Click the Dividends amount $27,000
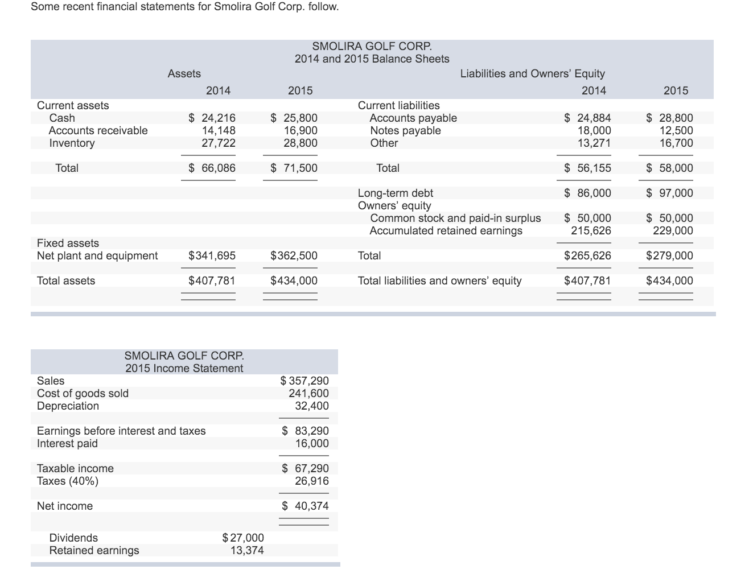The image size is (749, 586). point(243,538)
